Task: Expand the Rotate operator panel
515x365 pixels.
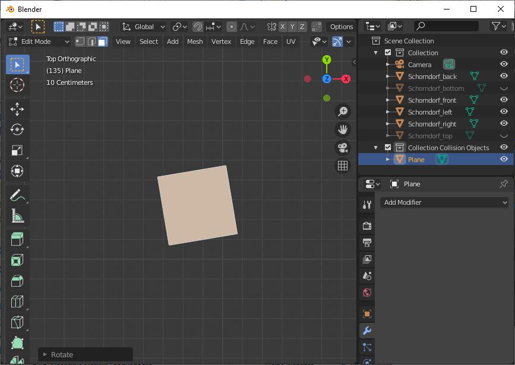Action: click(45, 354)
